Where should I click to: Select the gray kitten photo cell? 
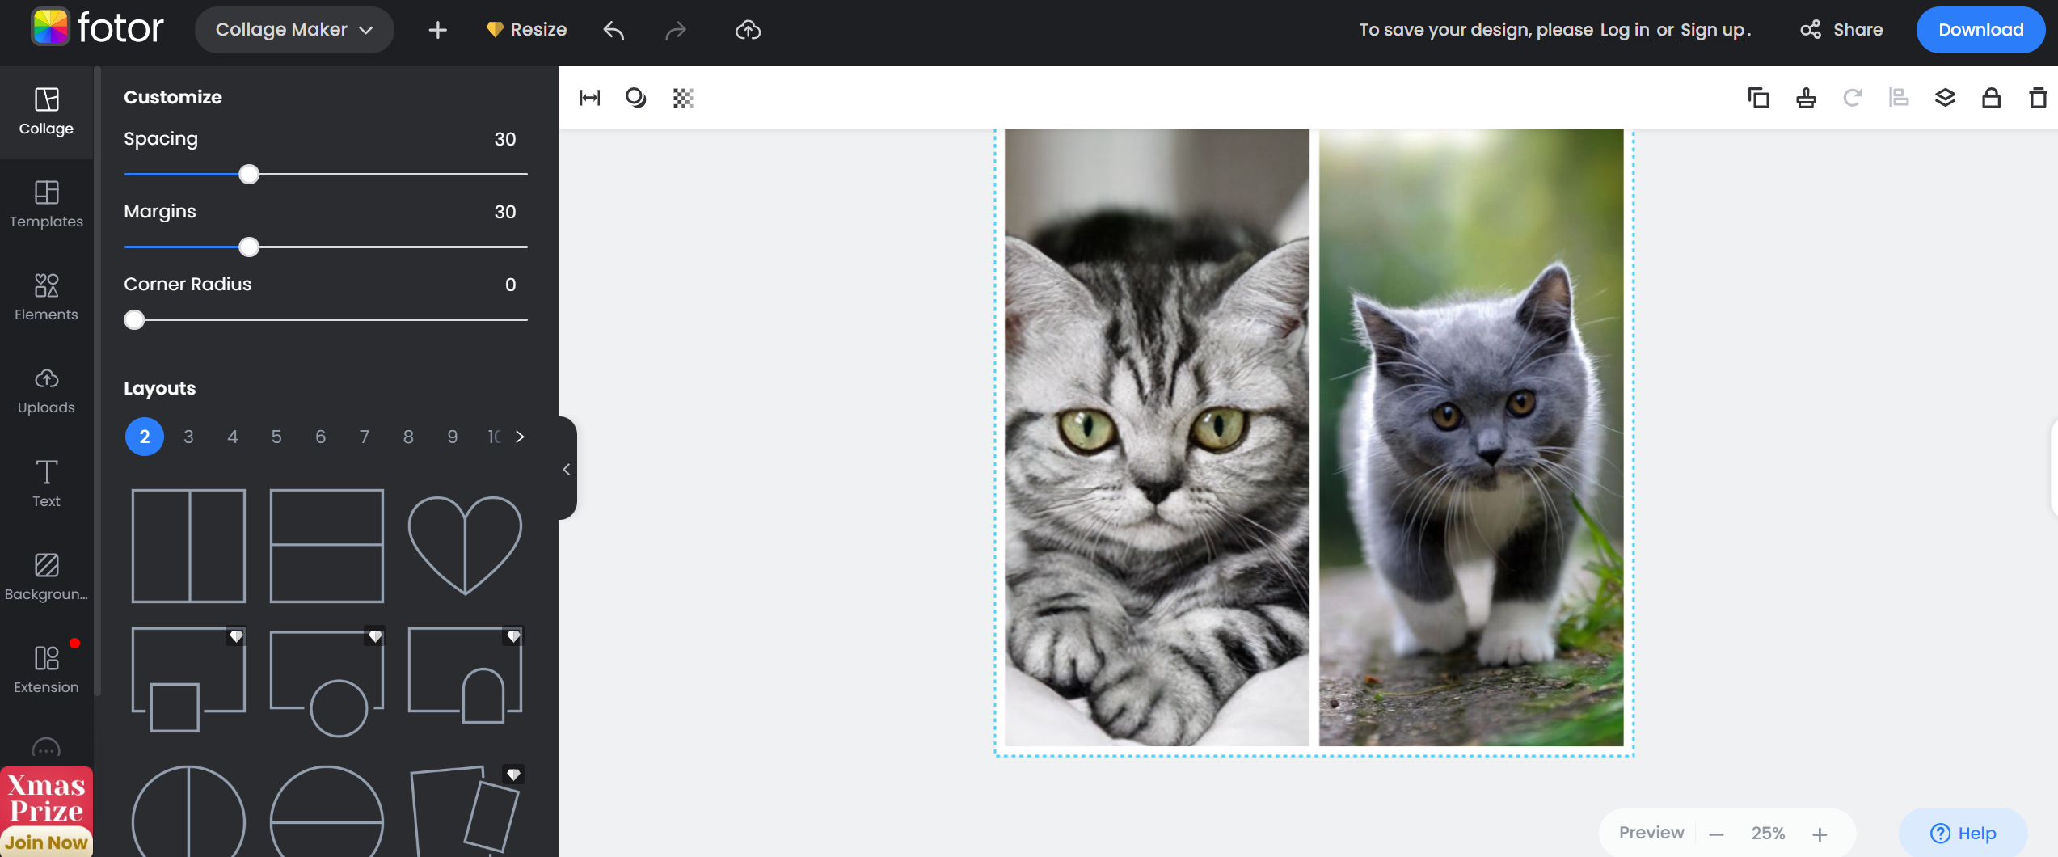[x=1471, y=437]
